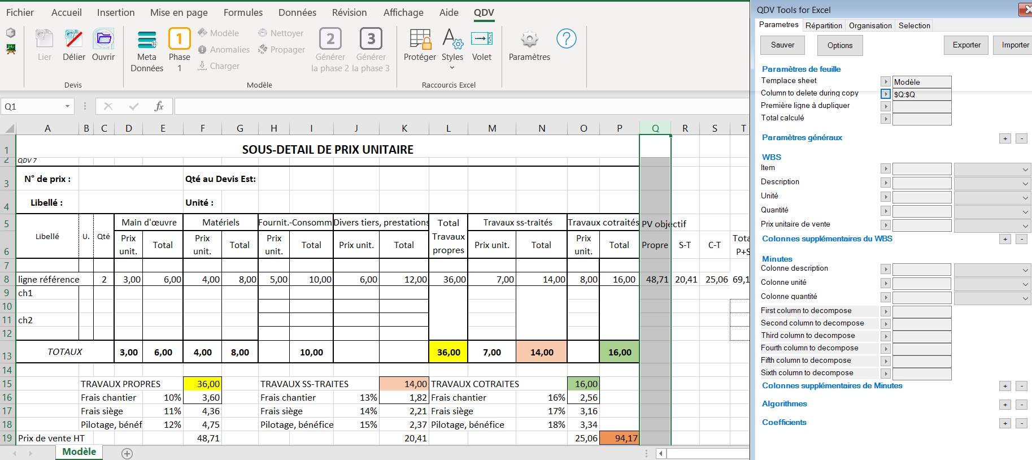This screenshot has width=1032, height=460.
Task: Click Générer la phase 2
Action: [x=330, y=50]
